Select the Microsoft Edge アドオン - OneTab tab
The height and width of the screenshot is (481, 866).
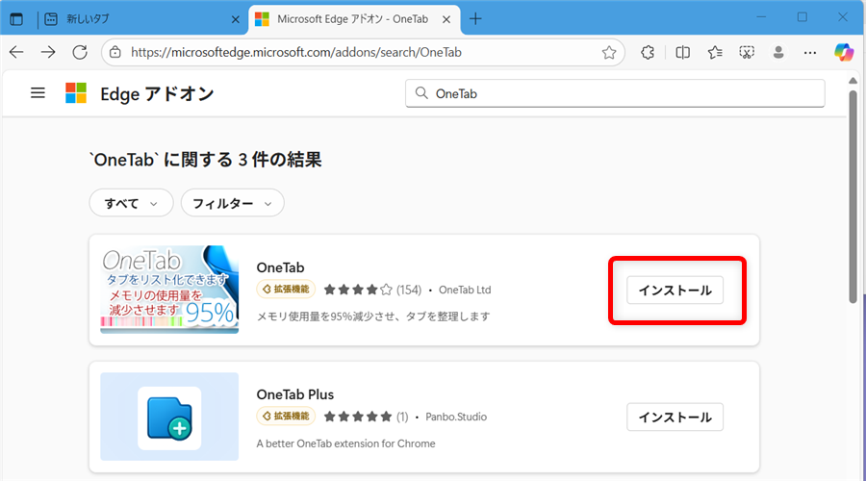click(354, 19)
